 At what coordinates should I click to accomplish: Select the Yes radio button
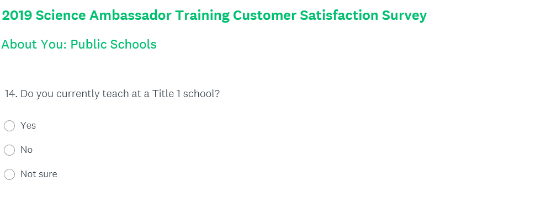[x=9, y=126]
